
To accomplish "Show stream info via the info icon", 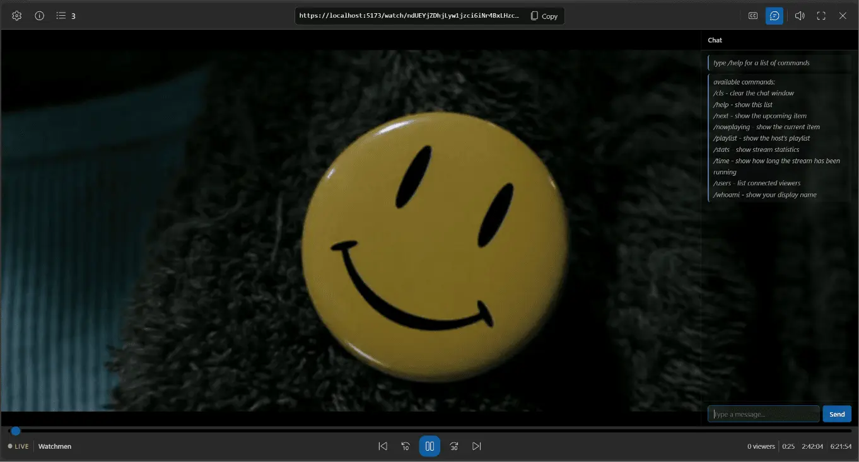I will (40, 16).
